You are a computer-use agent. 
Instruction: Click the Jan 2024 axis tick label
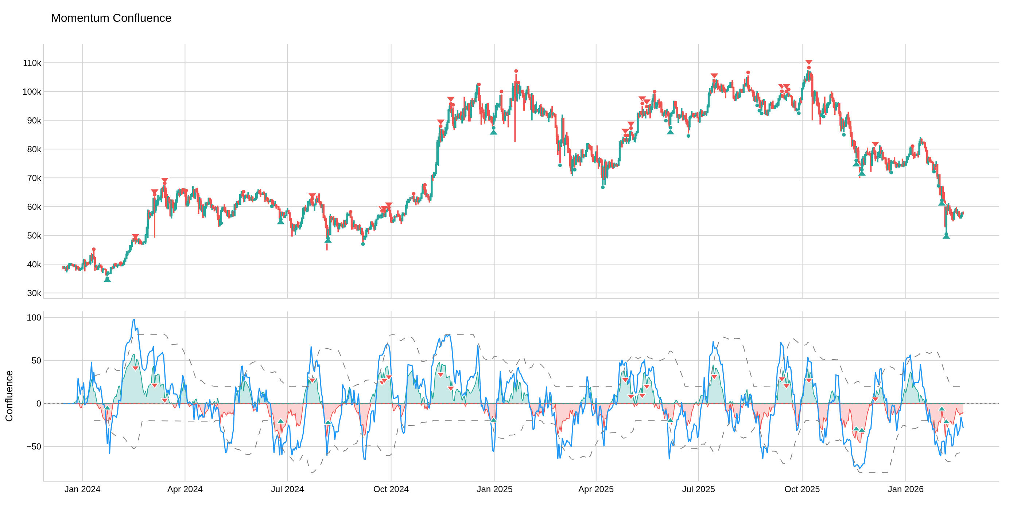click(82, 489)
